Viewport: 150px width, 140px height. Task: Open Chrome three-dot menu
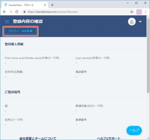(145, 12)
